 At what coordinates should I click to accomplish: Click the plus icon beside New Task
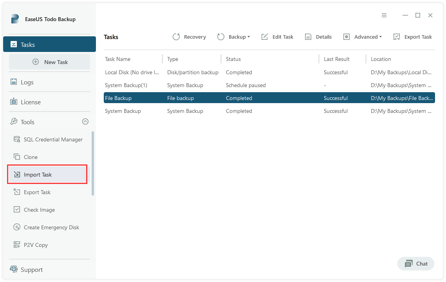36,62
